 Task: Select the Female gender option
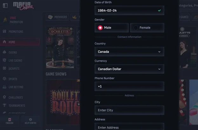[x=147, y=28]
